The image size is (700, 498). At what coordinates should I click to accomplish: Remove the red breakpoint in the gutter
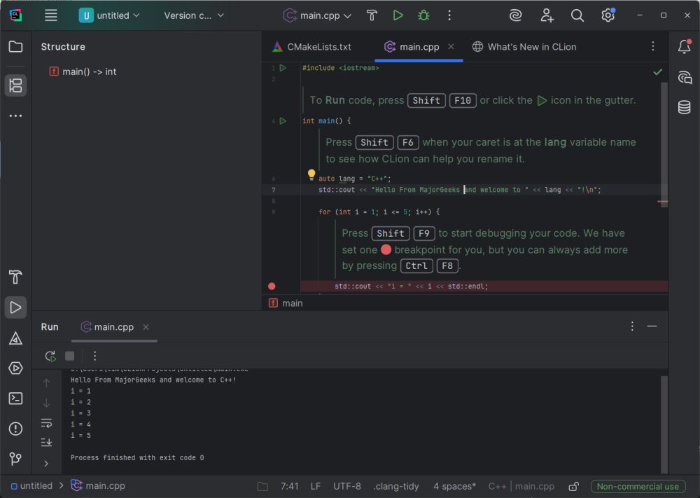click(272, 286)
